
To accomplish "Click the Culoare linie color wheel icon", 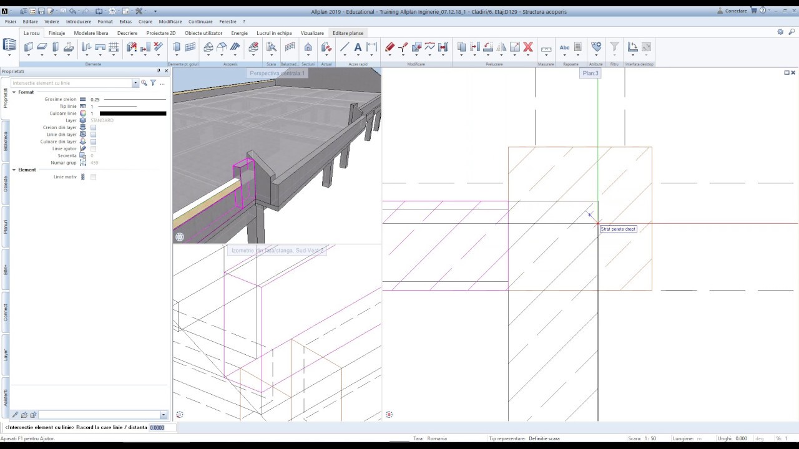I will (x=83, y=113).
